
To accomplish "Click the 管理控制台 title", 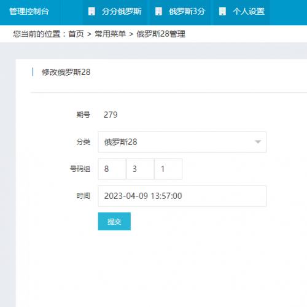I will pyautogui.click(x=29, y=12).
